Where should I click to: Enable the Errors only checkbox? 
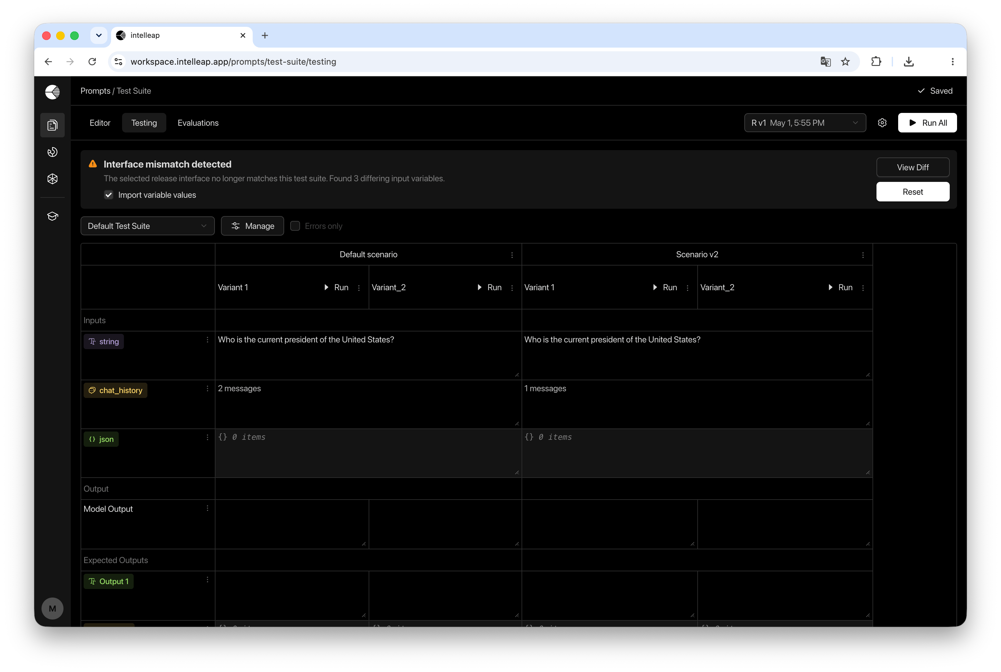click(295, 226)
